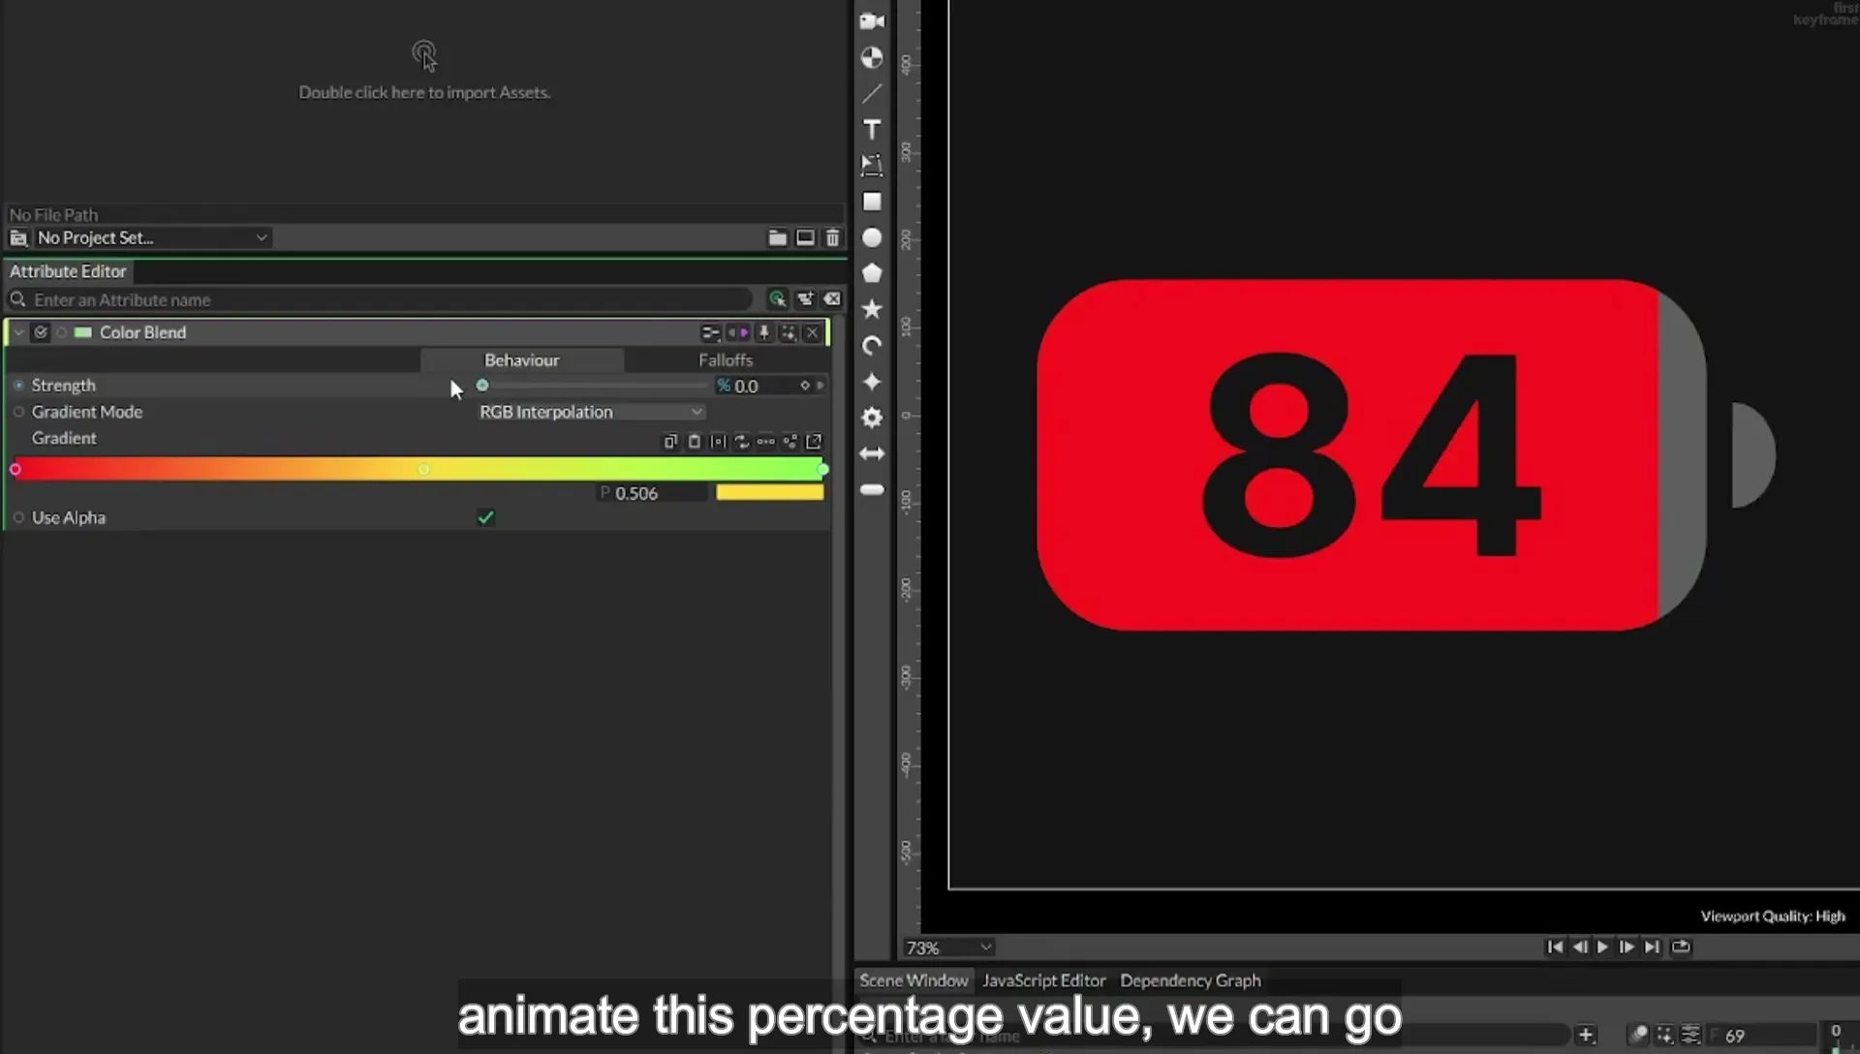Open the 73% zoom dropdown

[948, 947]
